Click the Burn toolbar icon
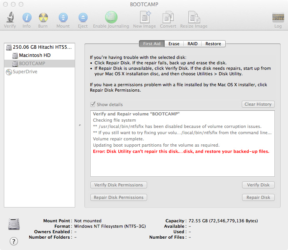Screen dimensions: 288x250 click(x=43, y=18)
